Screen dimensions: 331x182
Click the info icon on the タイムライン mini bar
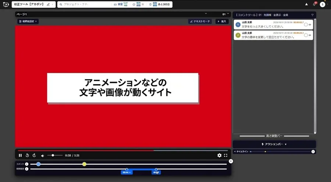[313, 151]
